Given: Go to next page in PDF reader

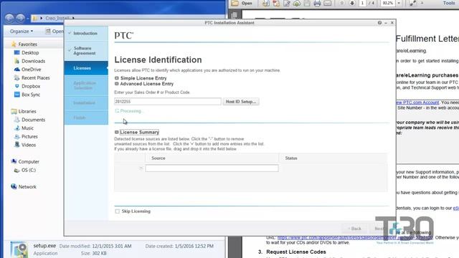Looking at the screenshot, I should click(x=352, y=3).
